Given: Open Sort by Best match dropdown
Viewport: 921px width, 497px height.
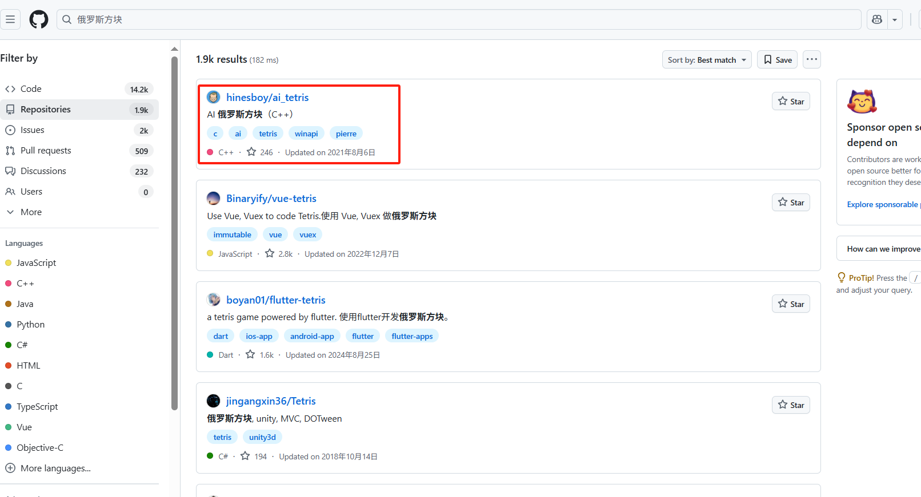Looking at the screenshot, I should pyautogui.click(x=707, y=60).
